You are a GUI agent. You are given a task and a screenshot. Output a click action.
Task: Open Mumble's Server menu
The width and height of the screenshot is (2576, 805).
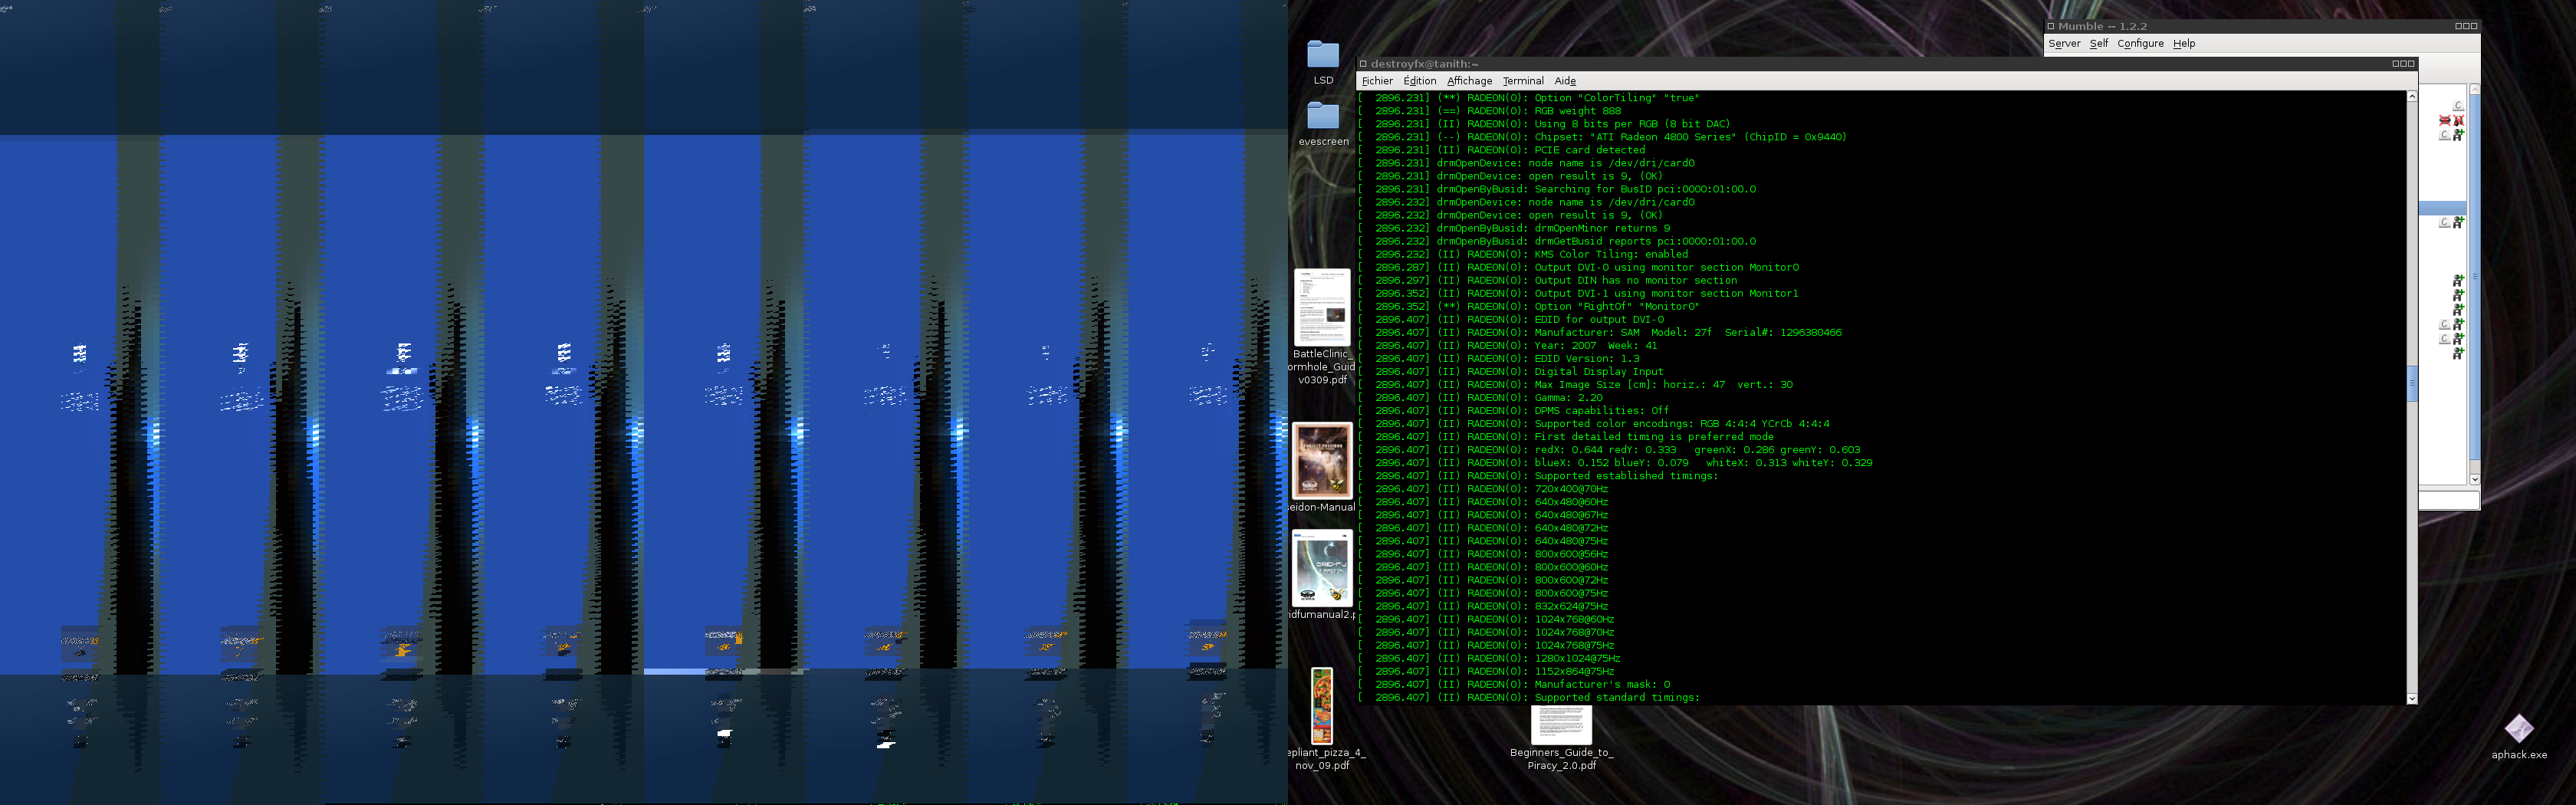[2064, 44]
